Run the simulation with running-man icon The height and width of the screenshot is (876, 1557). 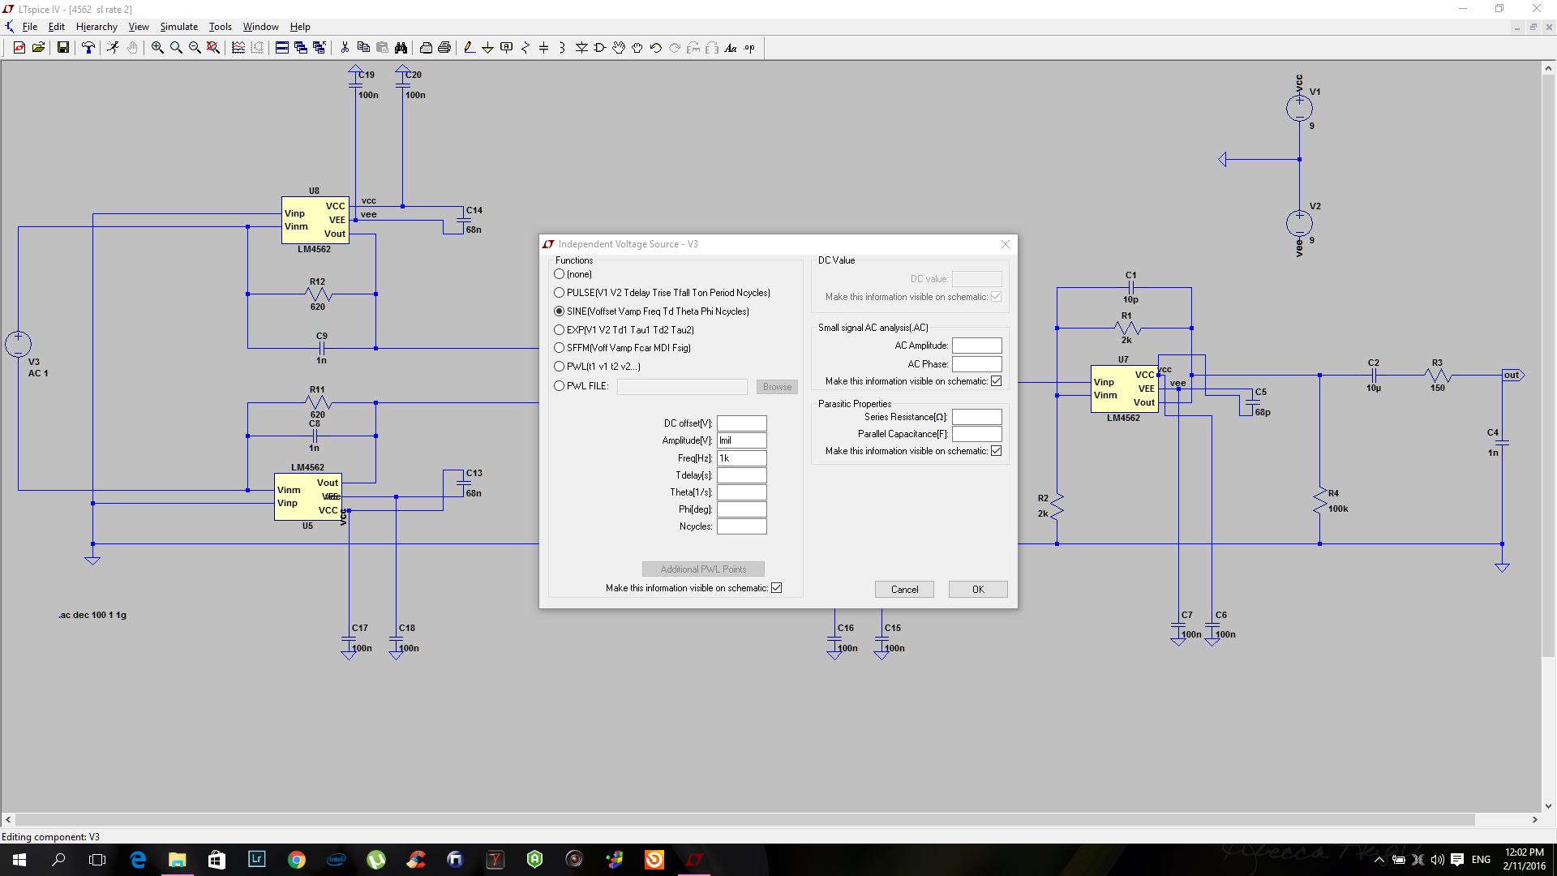tap(113, 48)
